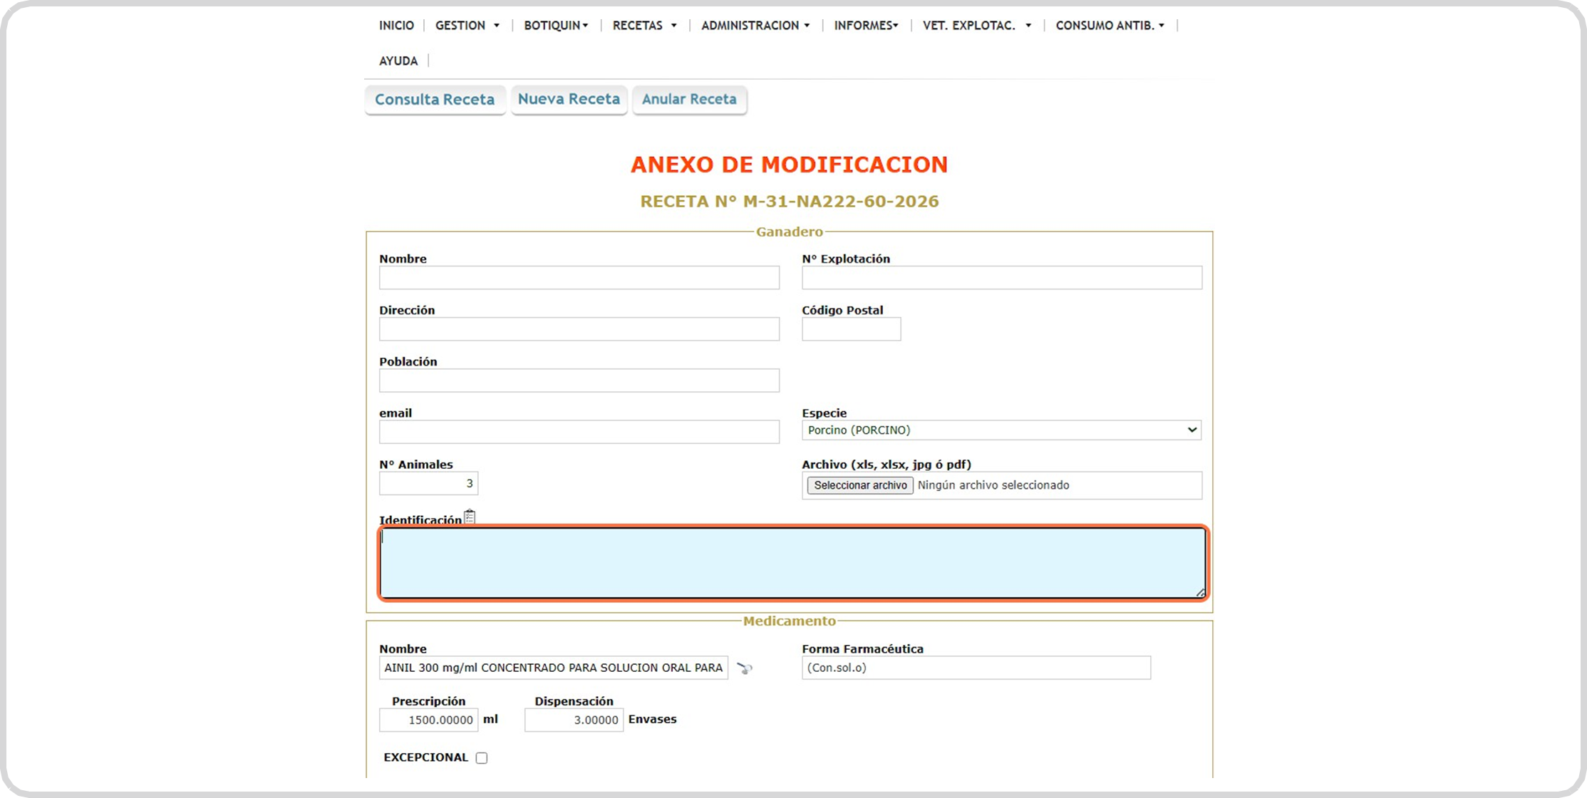Image resolution: width=1587 pixels, height=798 pixels.
Task: Toggle the EXCEPCIONAL checkbox
Action: click(482, 758)
